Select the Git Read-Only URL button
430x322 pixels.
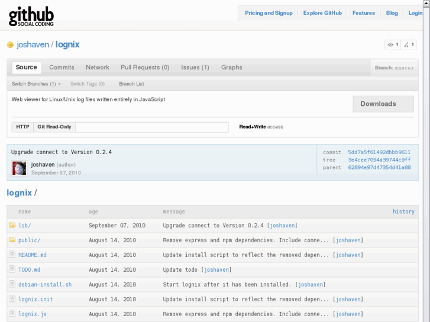(54, 127)
